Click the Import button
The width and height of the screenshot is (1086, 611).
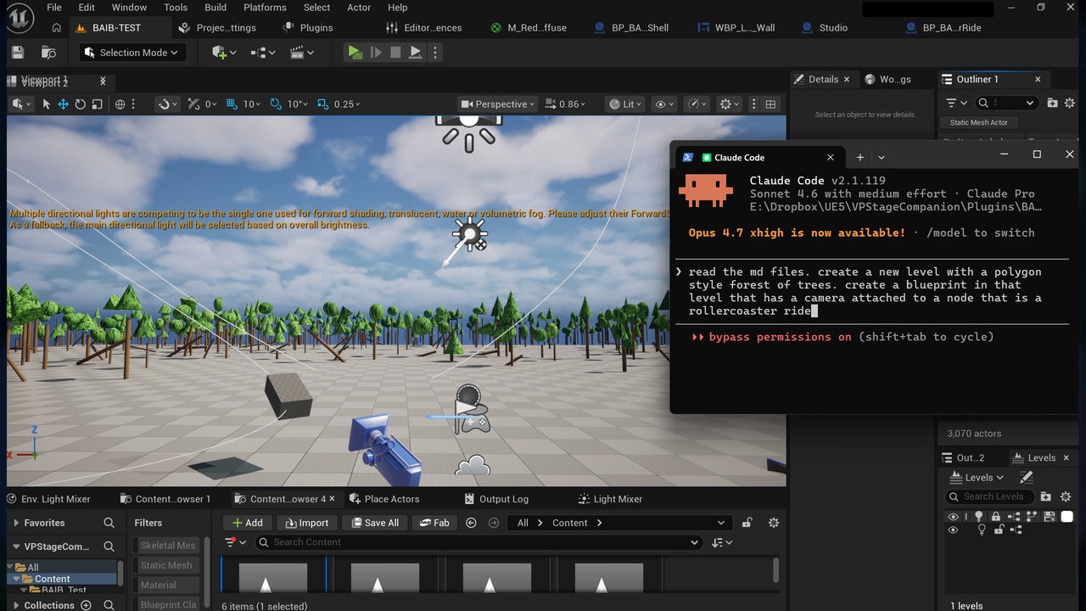coord(307,523)
